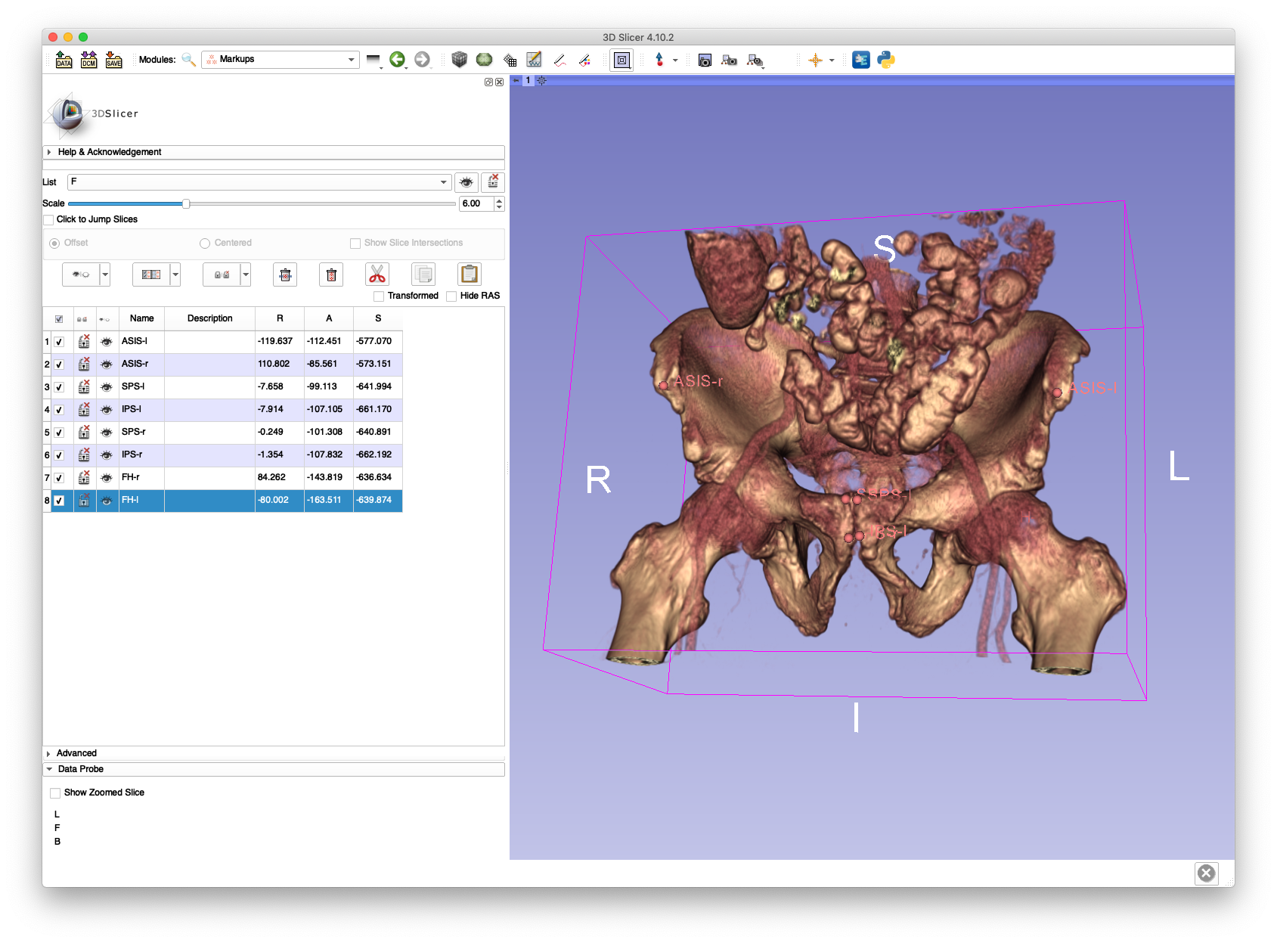Toggle the list visibility eye next to F
Screen dimensions: 1277x943
click(x=466, y=182)
